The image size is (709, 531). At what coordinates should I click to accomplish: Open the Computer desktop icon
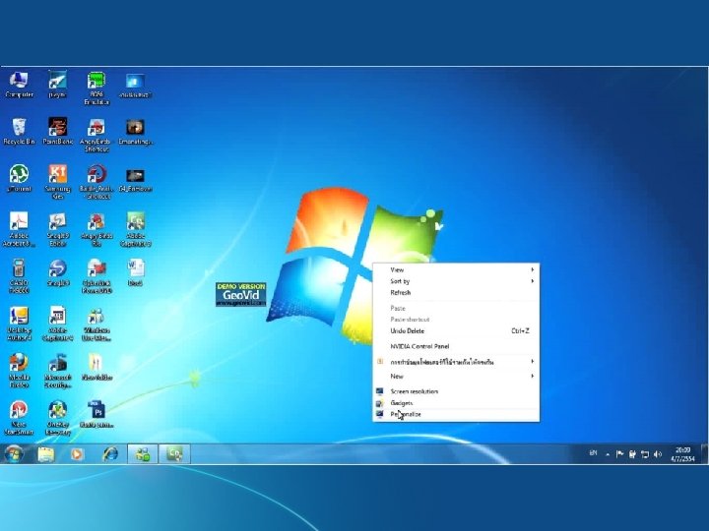(x=19, y=83)
